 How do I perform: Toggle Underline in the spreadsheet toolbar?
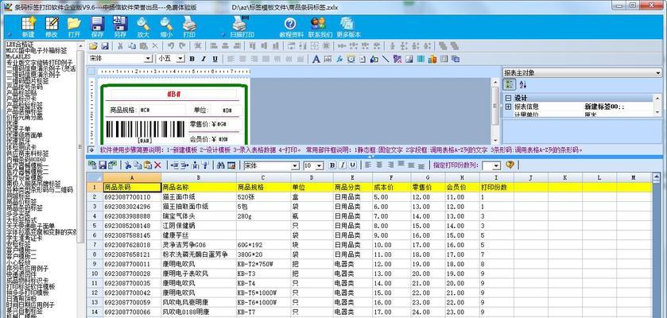point(353,165)
